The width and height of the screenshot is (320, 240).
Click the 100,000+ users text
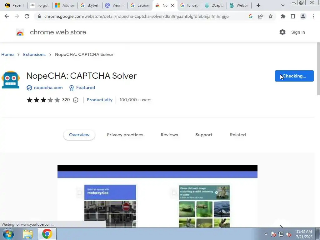[136, 100]
